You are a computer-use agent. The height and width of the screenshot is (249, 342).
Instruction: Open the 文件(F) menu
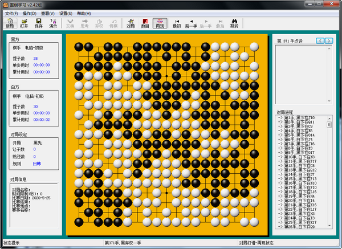[11, 13]
